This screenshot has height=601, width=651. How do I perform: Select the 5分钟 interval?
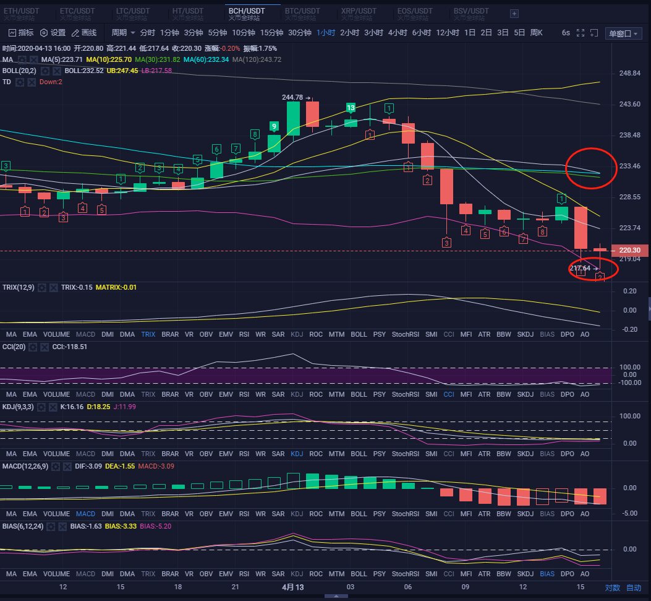217,32
